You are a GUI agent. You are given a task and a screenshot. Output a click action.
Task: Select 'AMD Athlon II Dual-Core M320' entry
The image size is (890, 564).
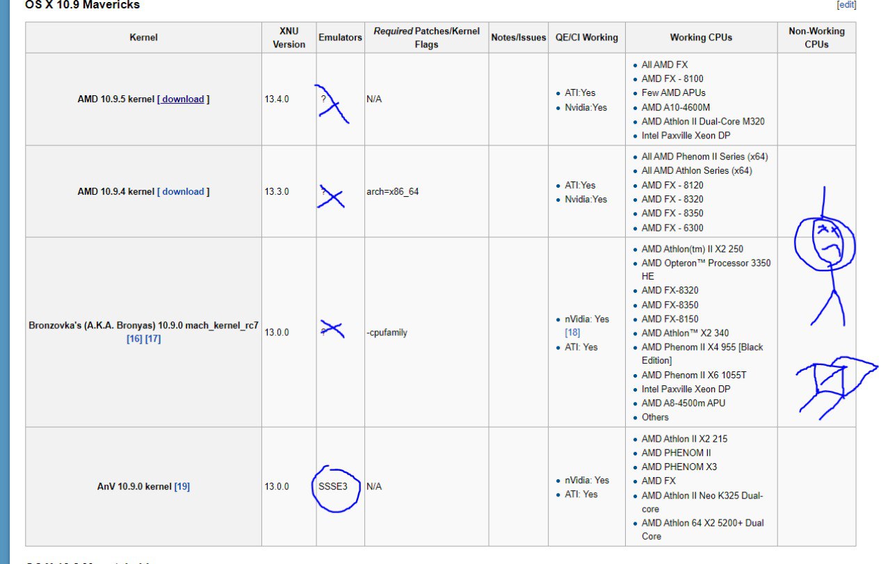[703, 121]
